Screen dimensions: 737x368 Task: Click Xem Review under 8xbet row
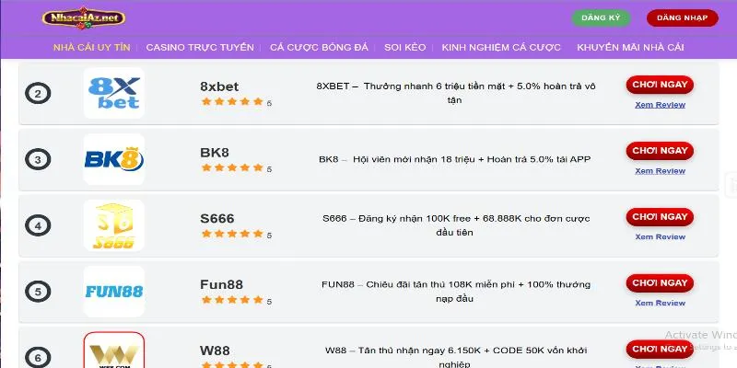click(660, 105)
